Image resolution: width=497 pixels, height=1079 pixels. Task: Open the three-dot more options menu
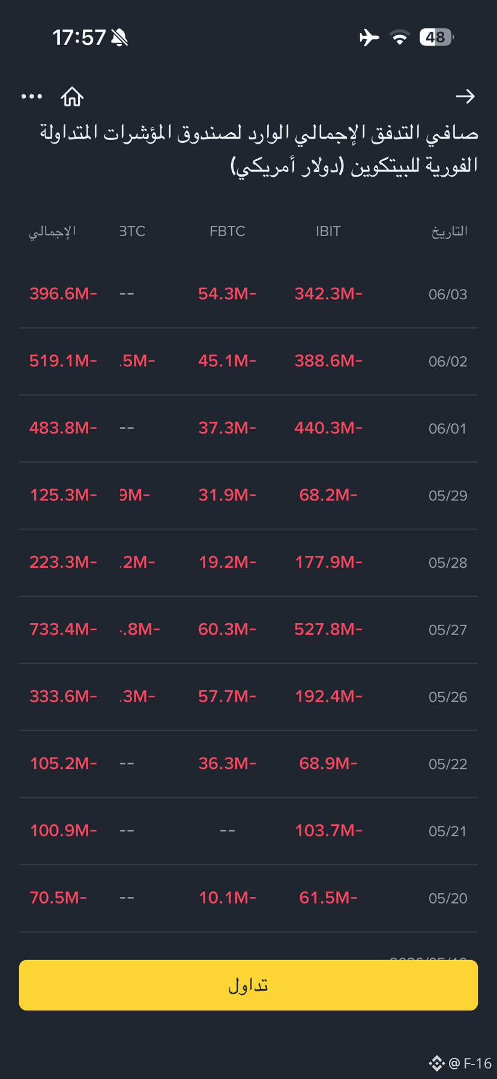(x=32, y=96)
